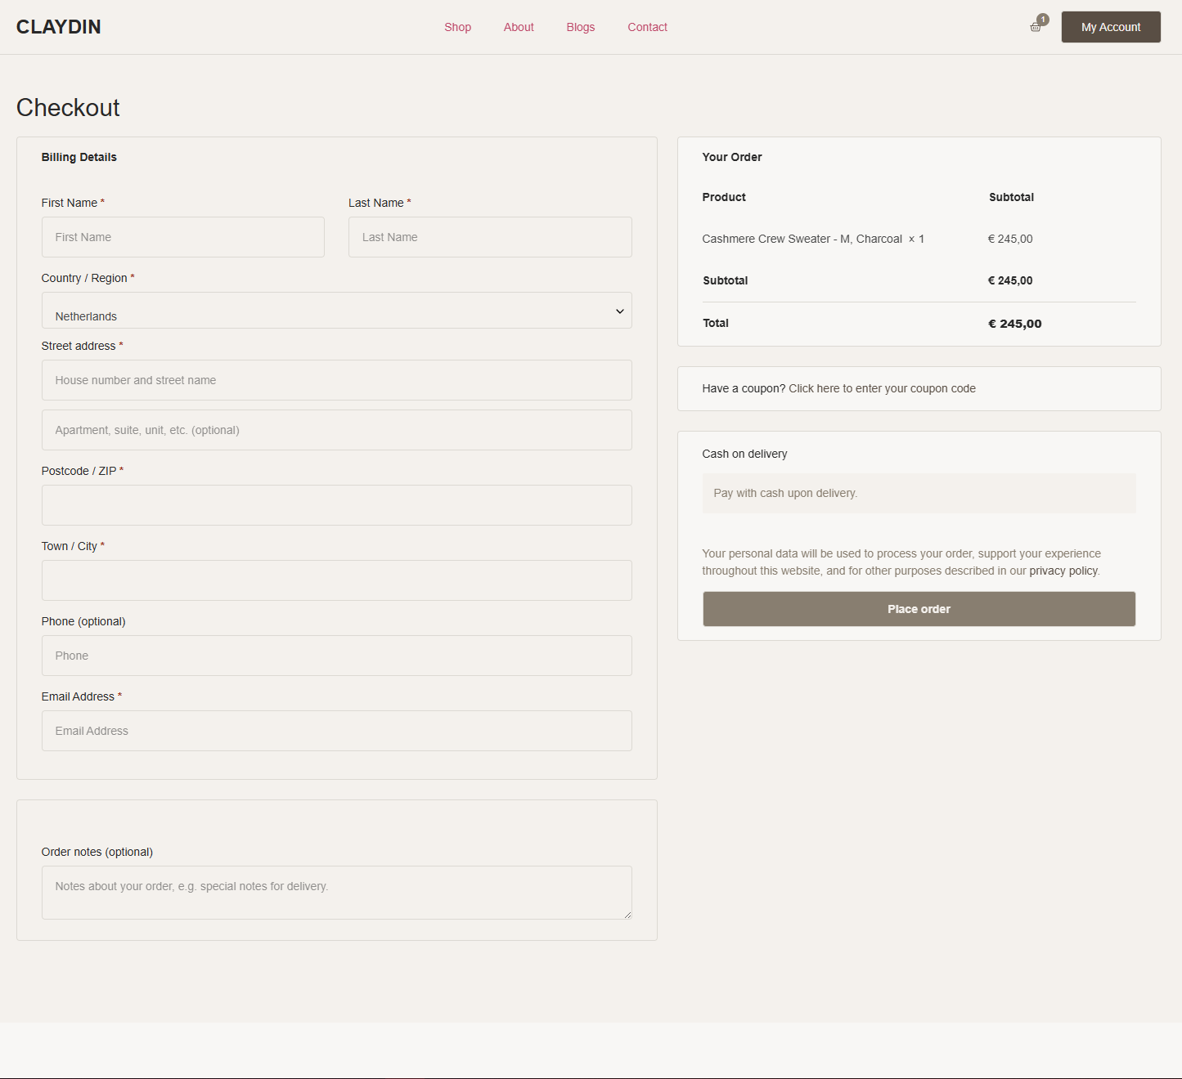The width and height of the screenshot is (1182, 1079).
Task: Focus the Postcode / ZIP field
Action: tap(336, 505)
